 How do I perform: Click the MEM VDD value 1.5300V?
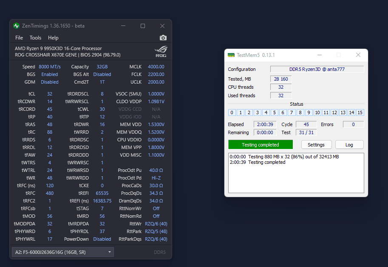tap(156, 125)
